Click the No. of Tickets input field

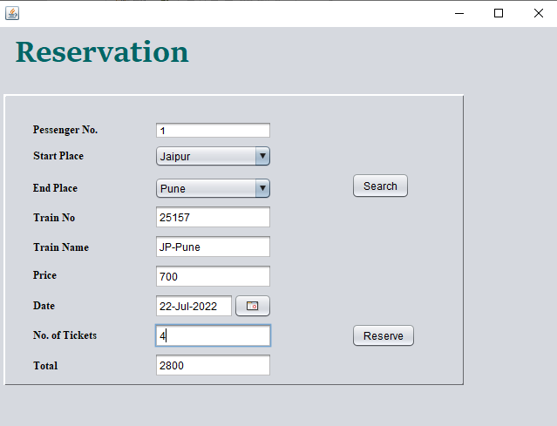point(213,335)
